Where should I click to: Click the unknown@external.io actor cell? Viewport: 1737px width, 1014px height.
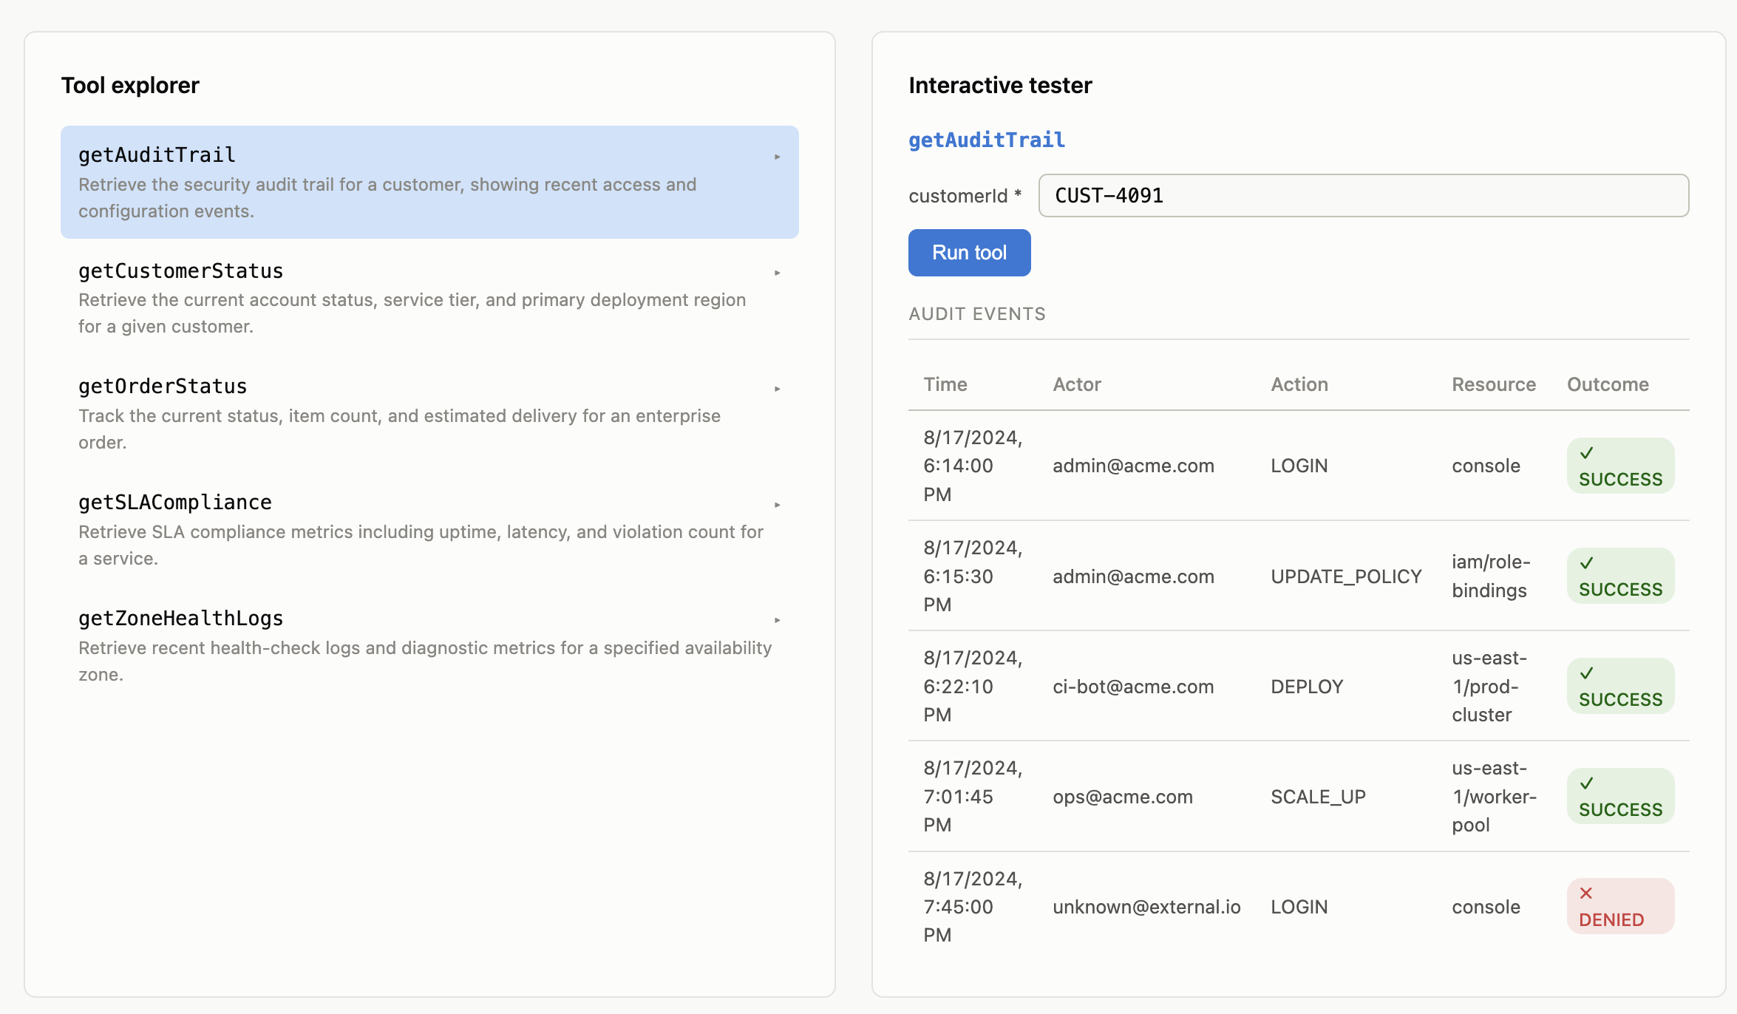tap(1146, 907)
